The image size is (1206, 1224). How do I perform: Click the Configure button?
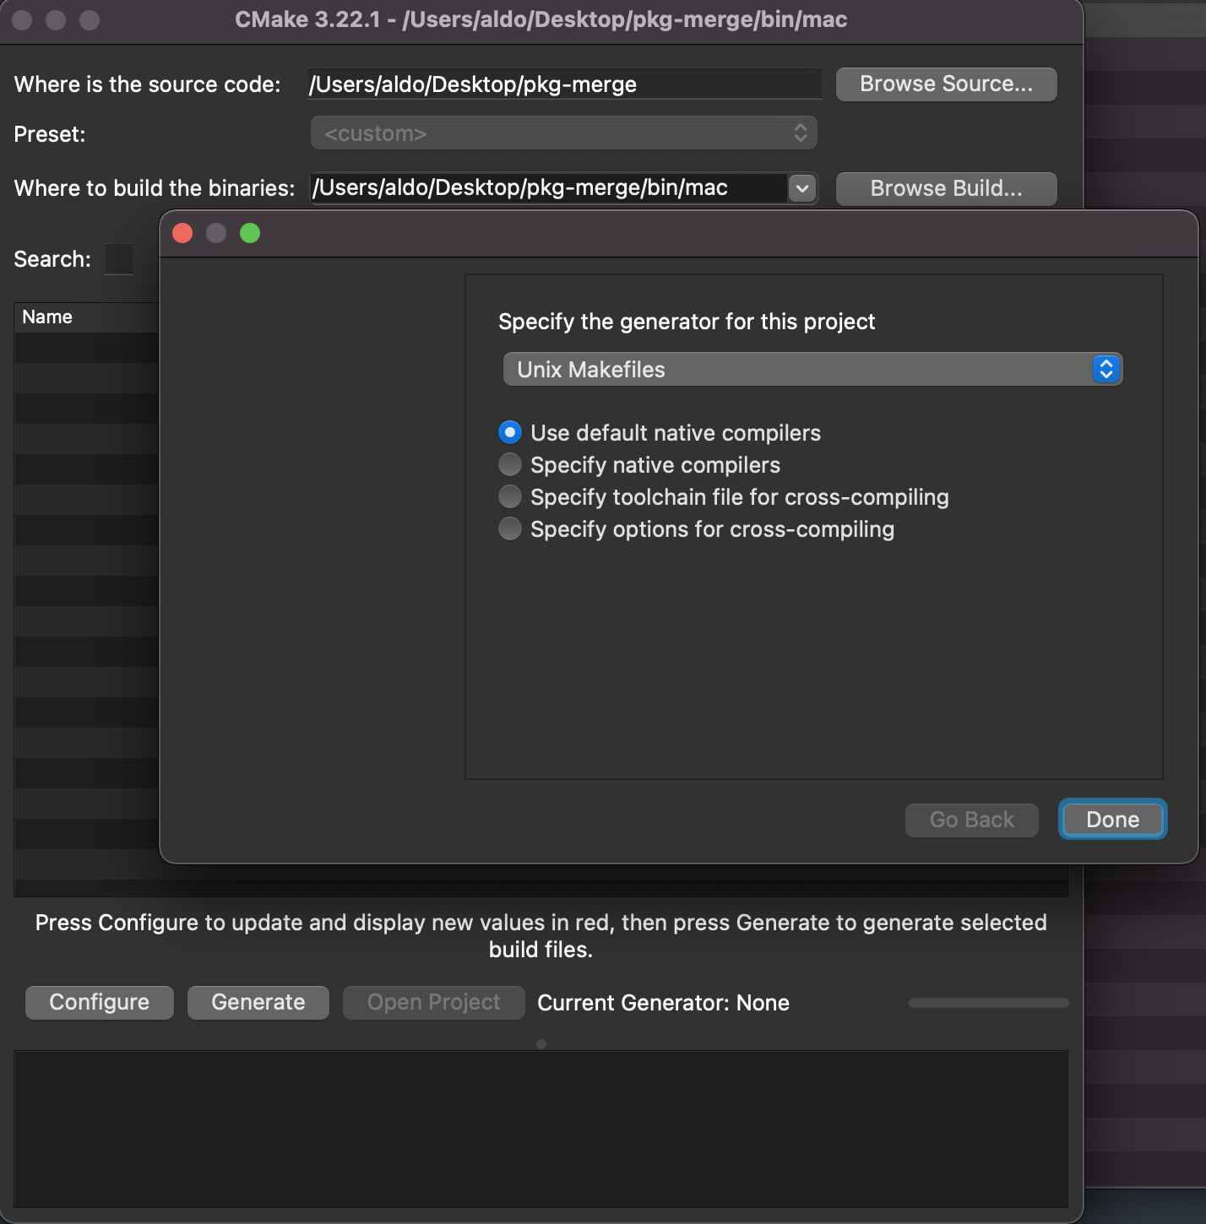tap(100, 1002)
